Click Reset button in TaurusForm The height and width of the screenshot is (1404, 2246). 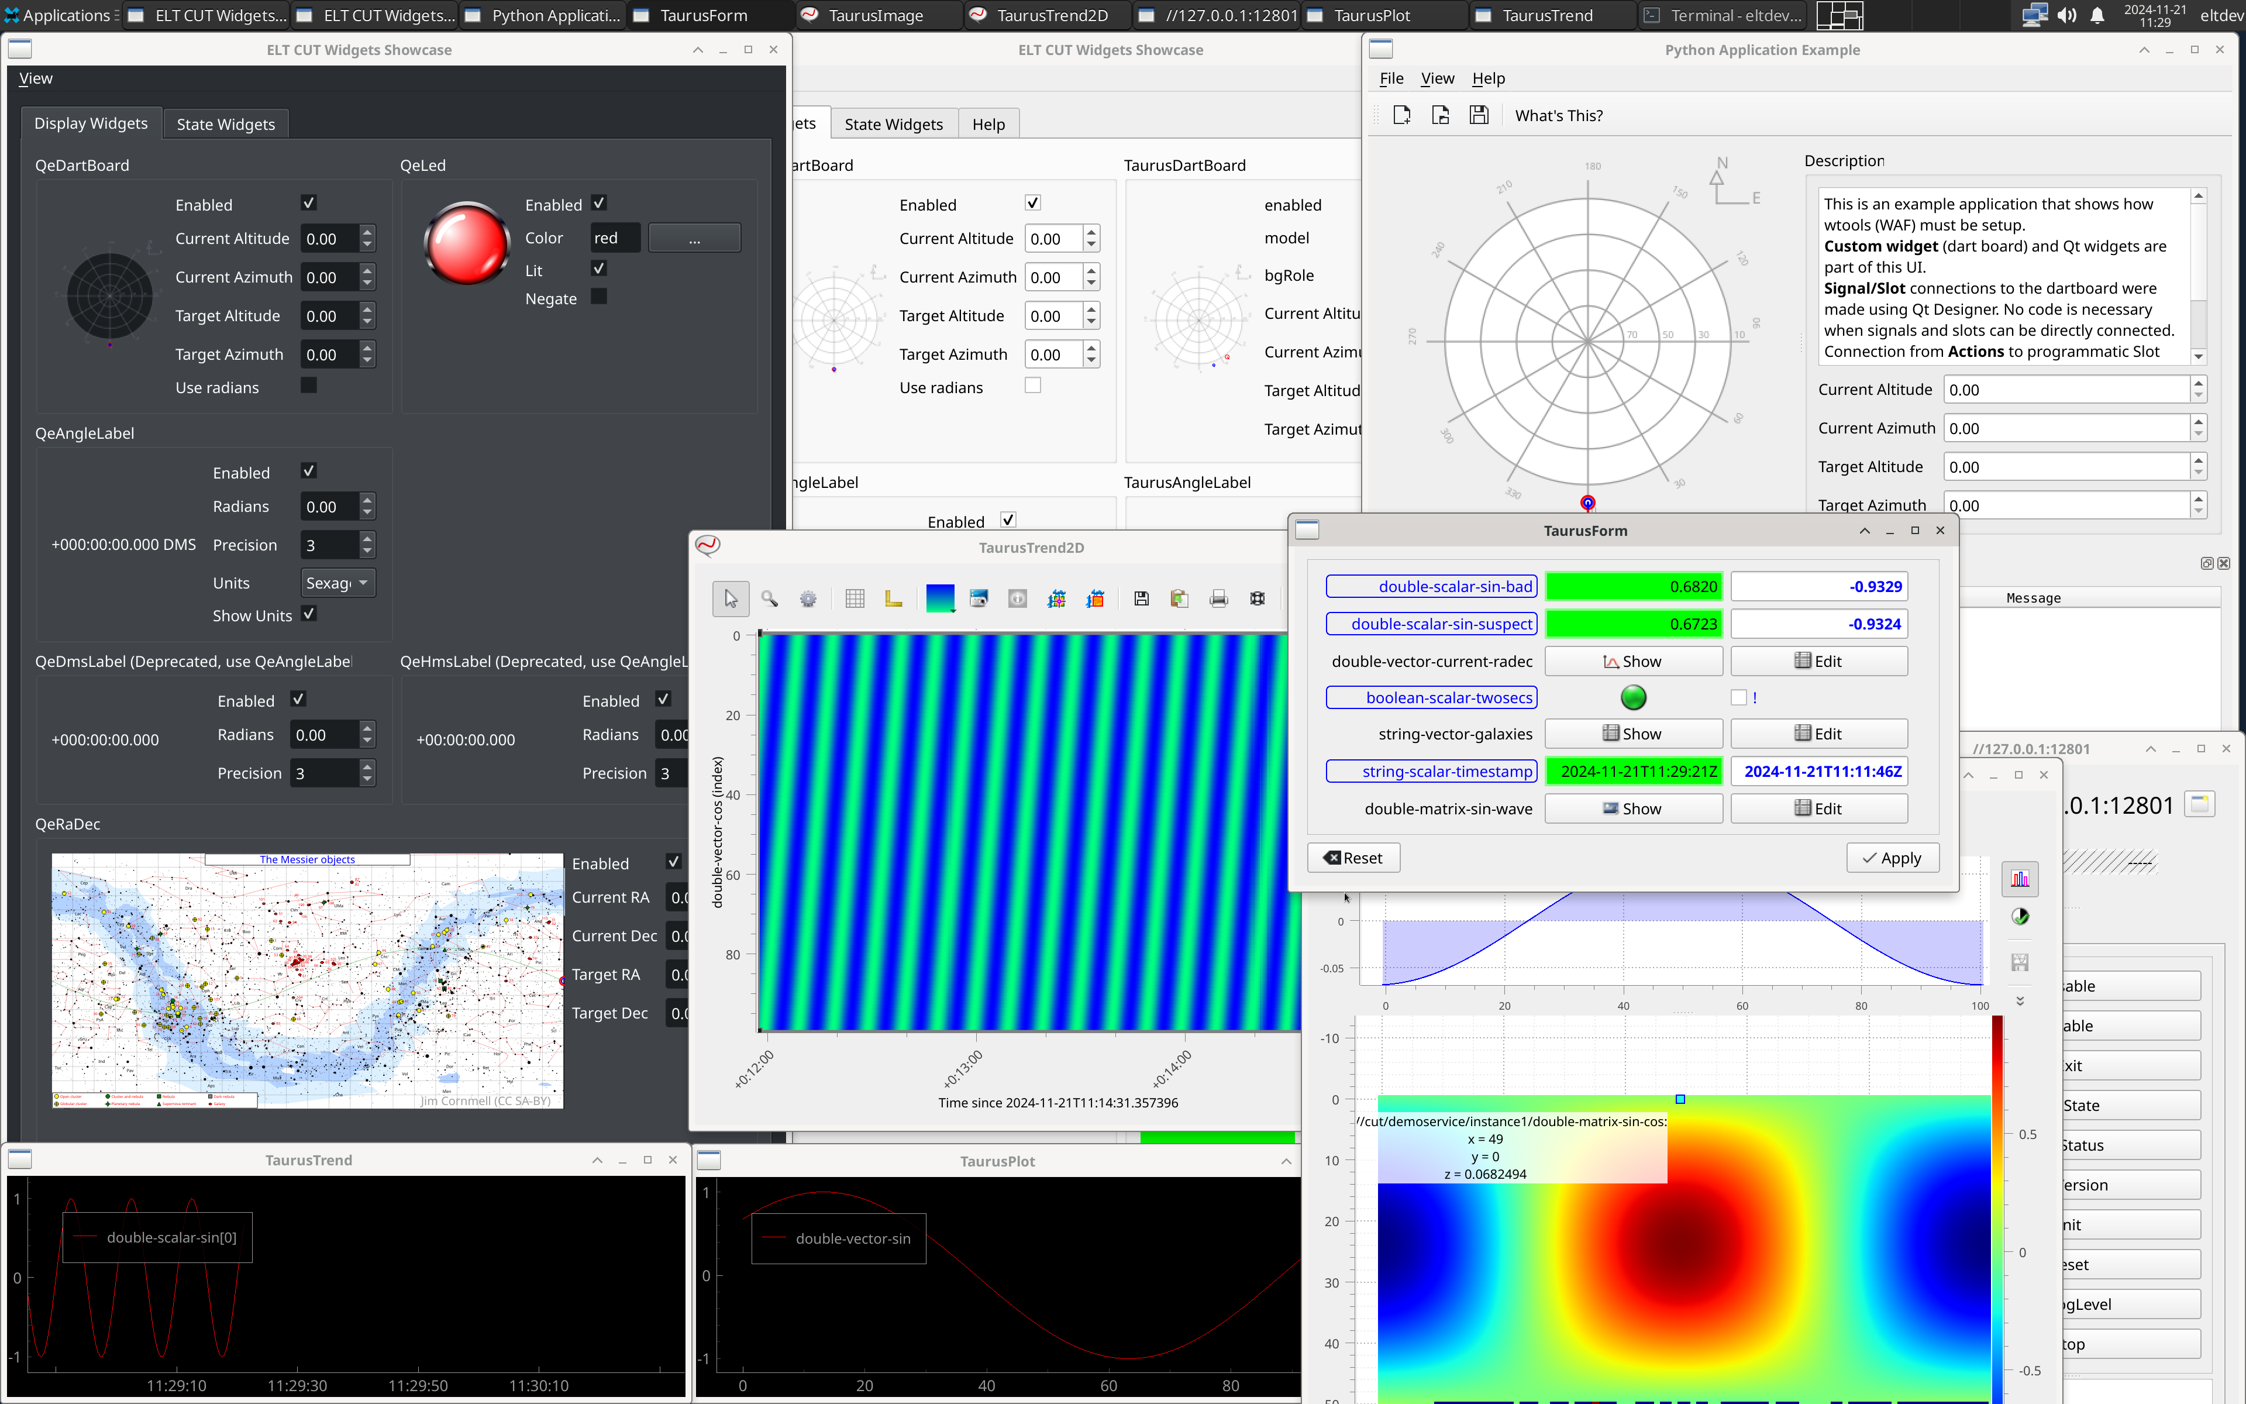click(1353, 858)
